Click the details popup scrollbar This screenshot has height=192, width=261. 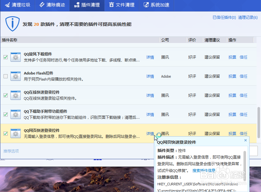click(245, 166)
